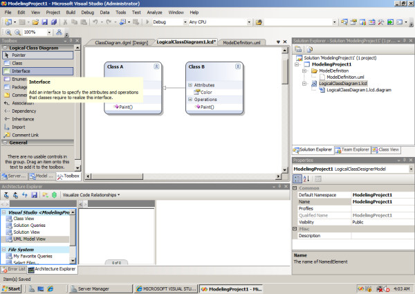The height and width of the screenshot is (294, 415).
Task: Click the Start Debugging play icon
Action: (x=147, y=22)
